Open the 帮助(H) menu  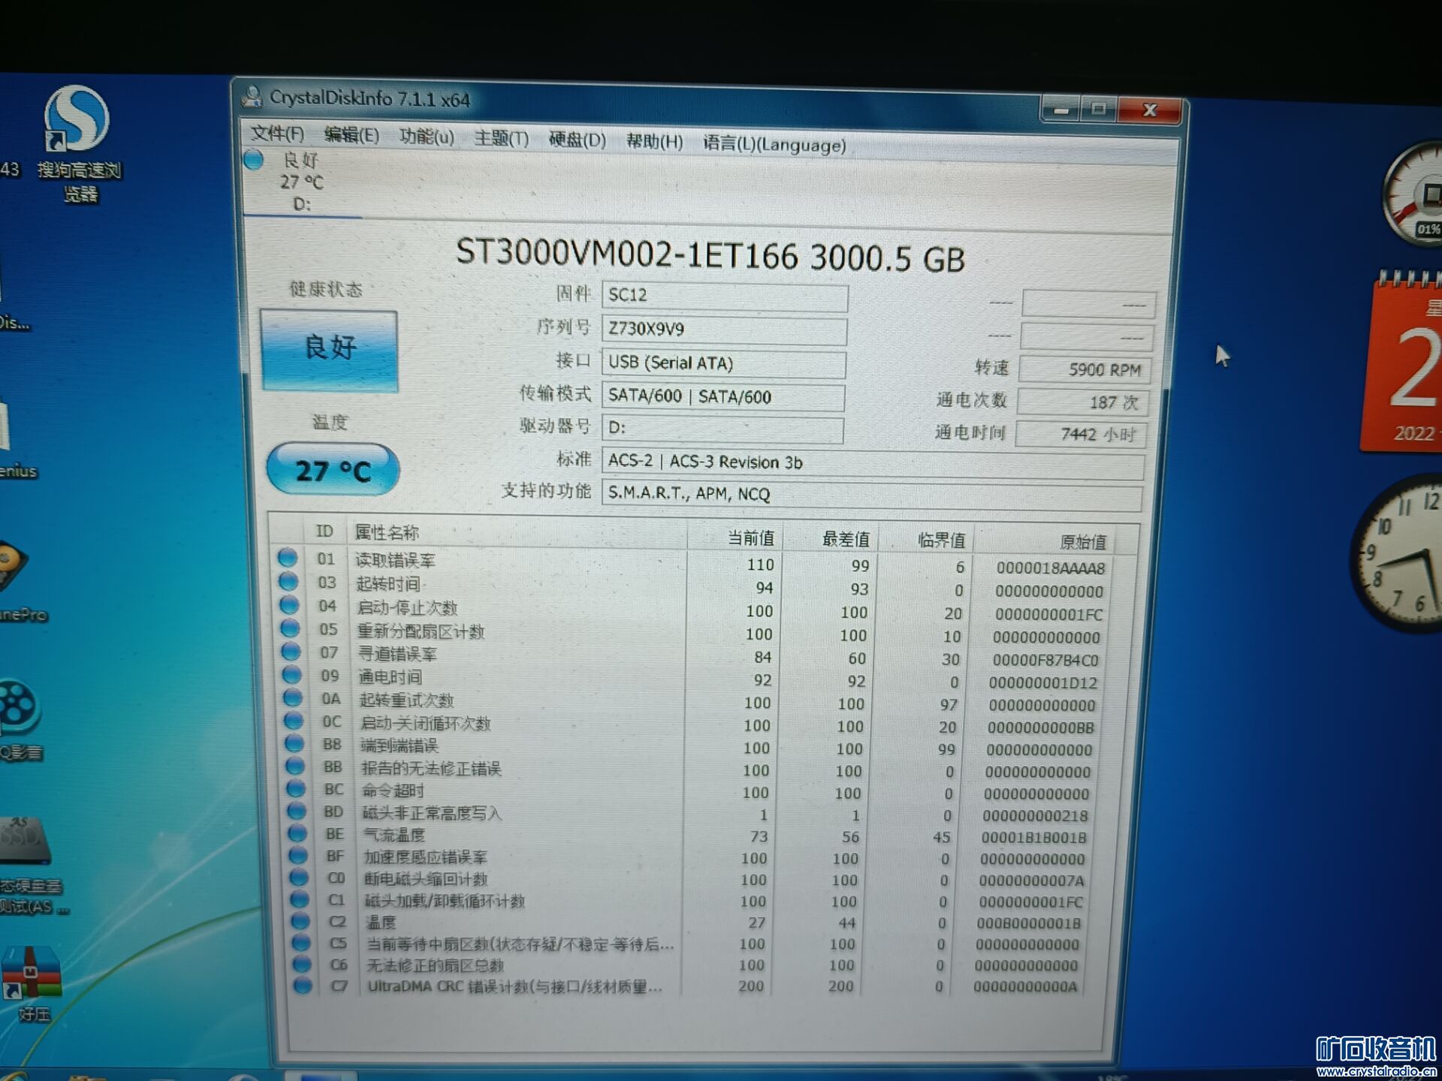(654, 141)
